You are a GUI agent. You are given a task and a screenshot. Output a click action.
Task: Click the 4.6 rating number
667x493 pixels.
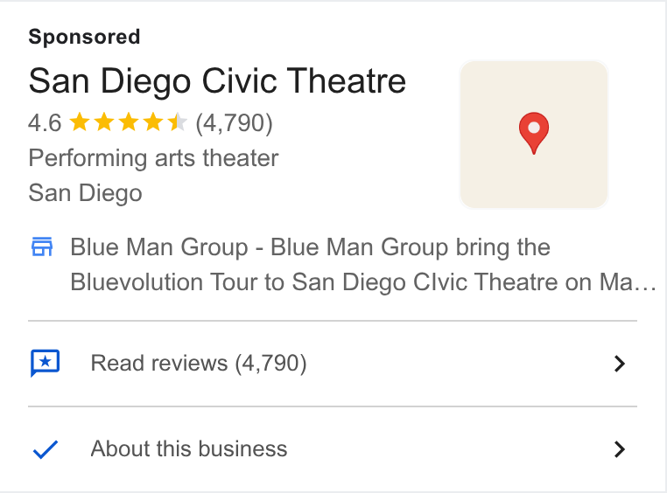pos(45,122)
